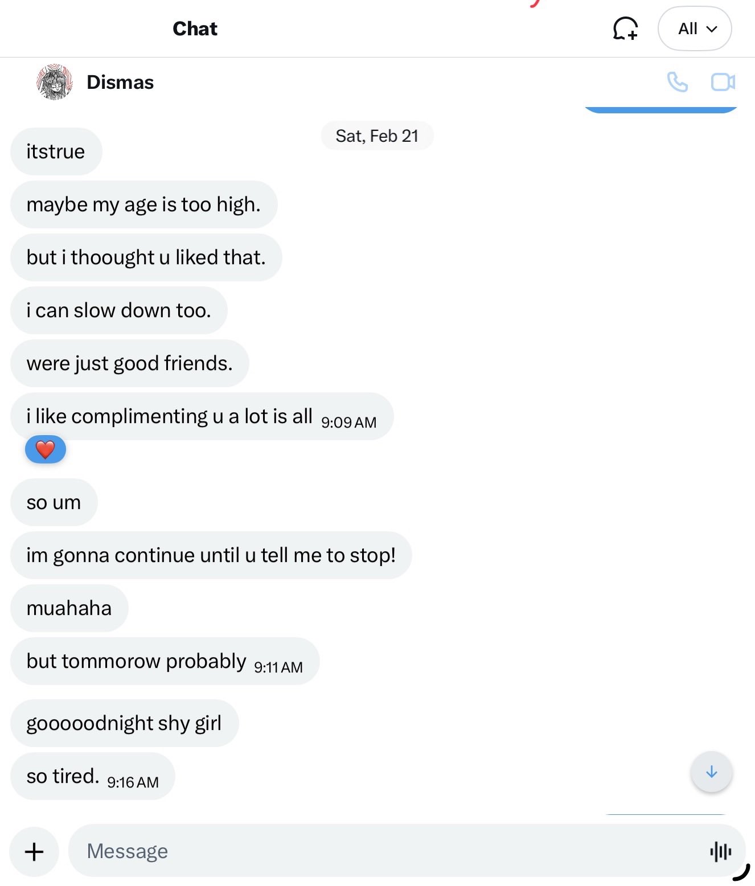Click the heart reaction badge
Image resolution: width=755 pixels, height=886 pixels.
point(46,450)
